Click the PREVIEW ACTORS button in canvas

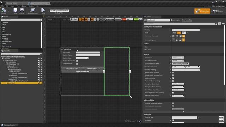72,68
